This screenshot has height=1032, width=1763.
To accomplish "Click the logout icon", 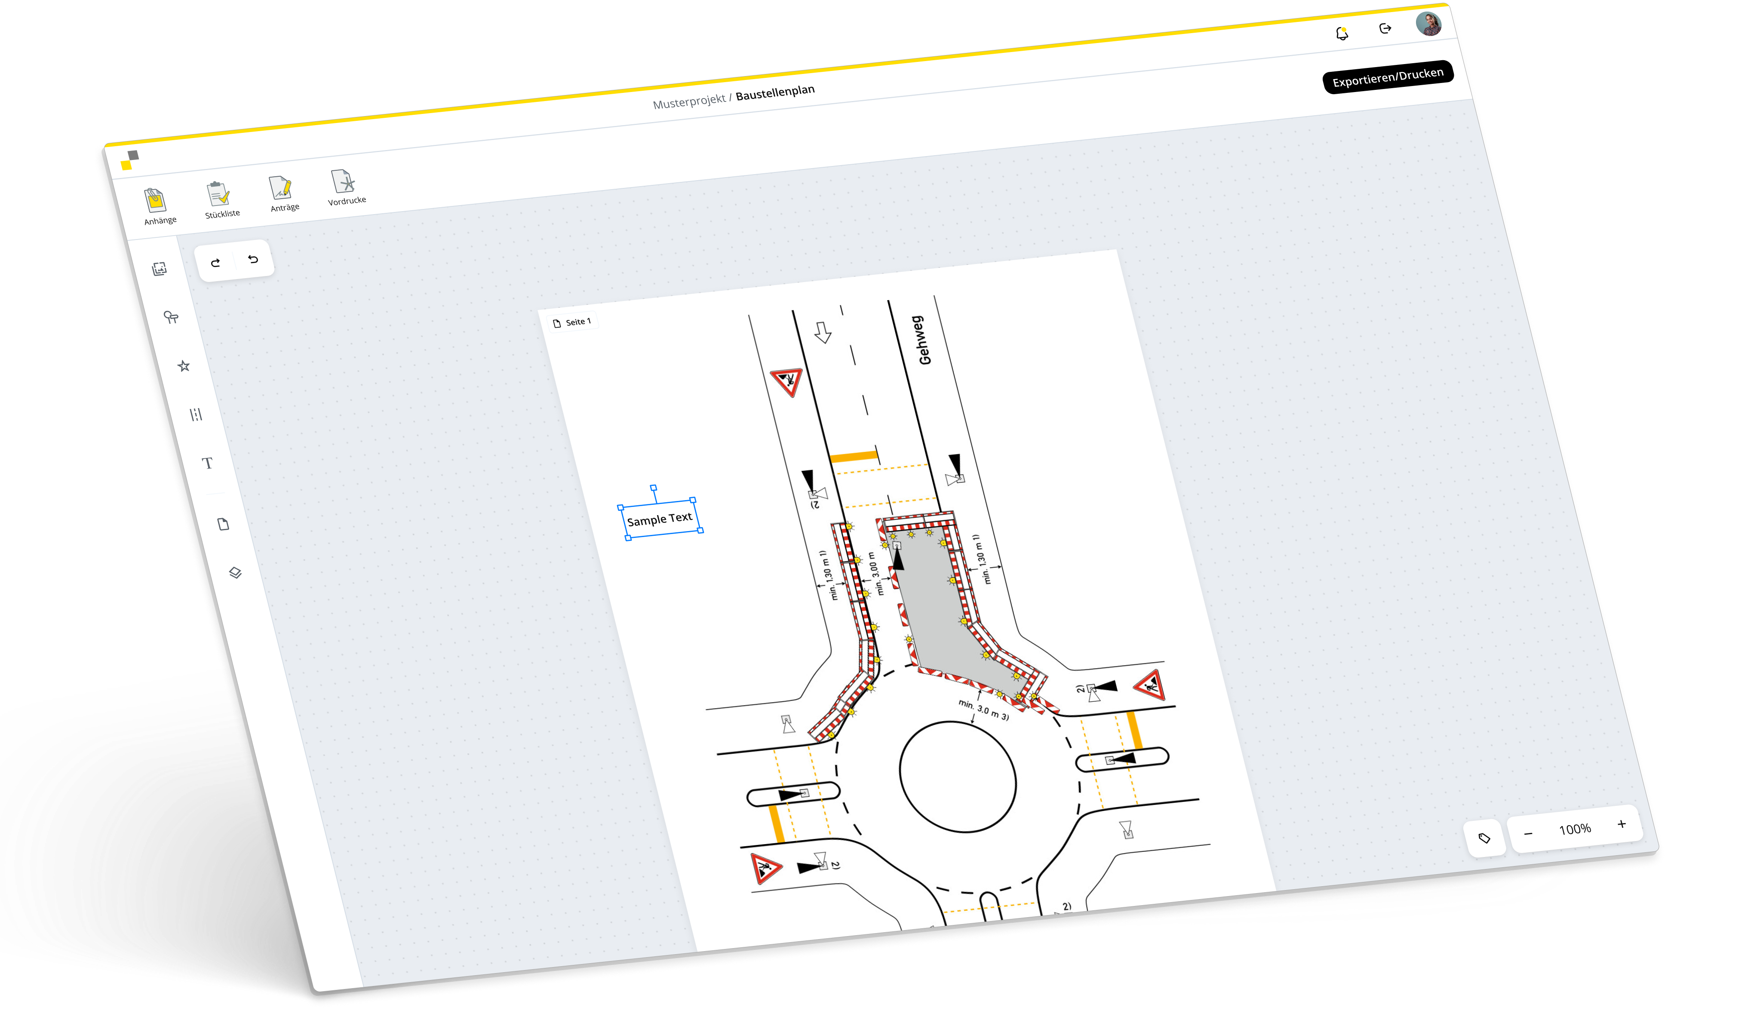I will coord(1385,29).
